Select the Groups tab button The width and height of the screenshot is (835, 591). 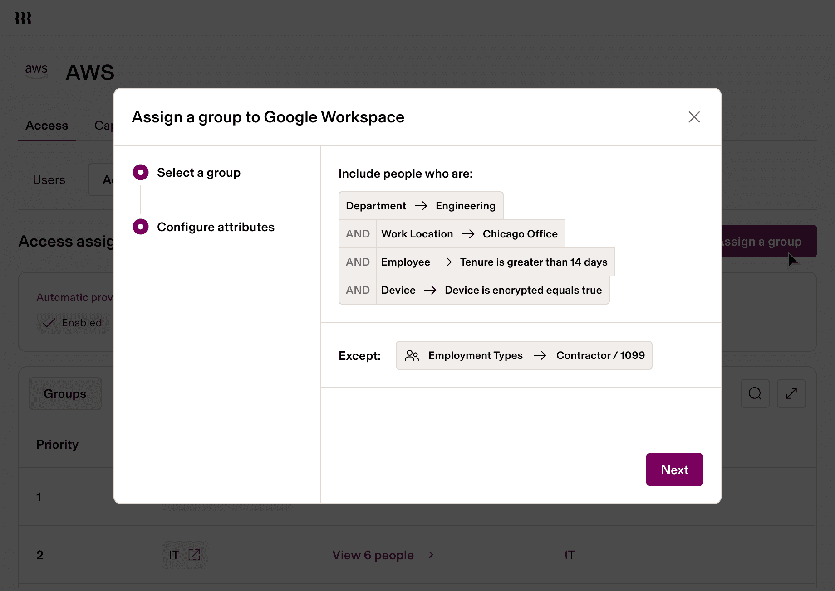click(x=65, y=393)
